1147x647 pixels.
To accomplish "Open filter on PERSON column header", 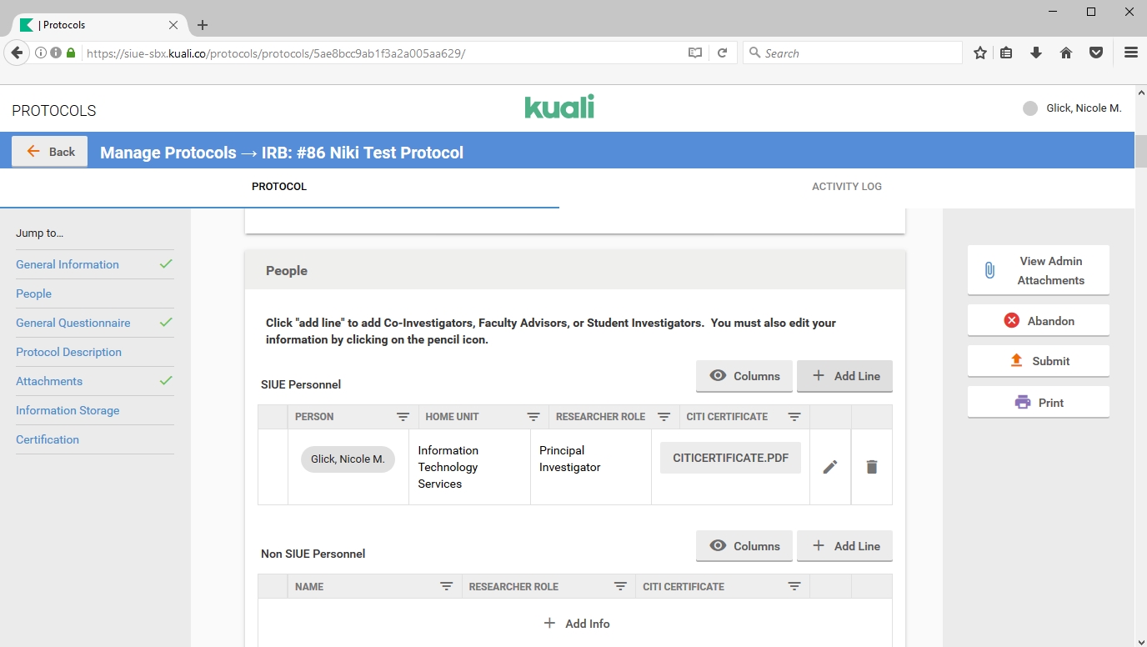I will click(x=403, y=417).
